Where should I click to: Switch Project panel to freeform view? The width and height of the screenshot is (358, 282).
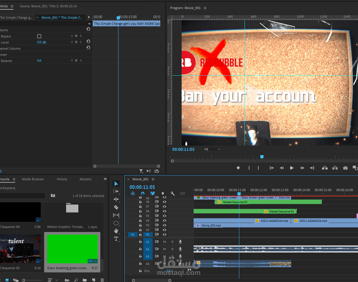pos(16,280)
